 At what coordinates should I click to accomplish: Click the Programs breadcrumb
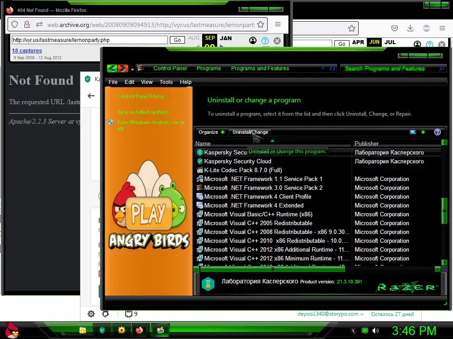tap(209, 68)
